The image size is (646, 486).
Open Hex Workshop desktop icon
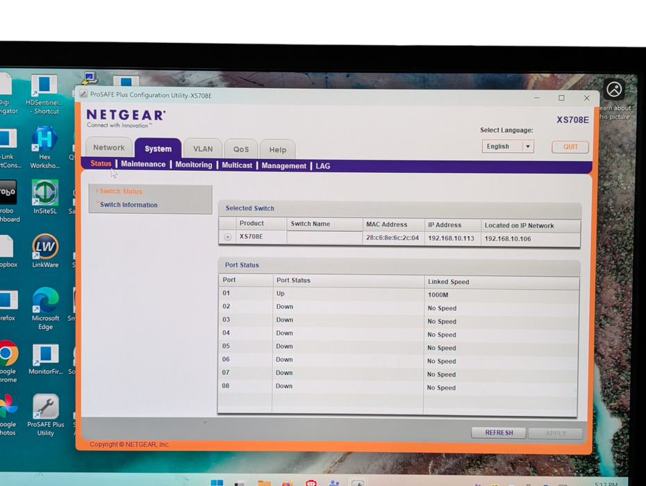coord(44,147)
